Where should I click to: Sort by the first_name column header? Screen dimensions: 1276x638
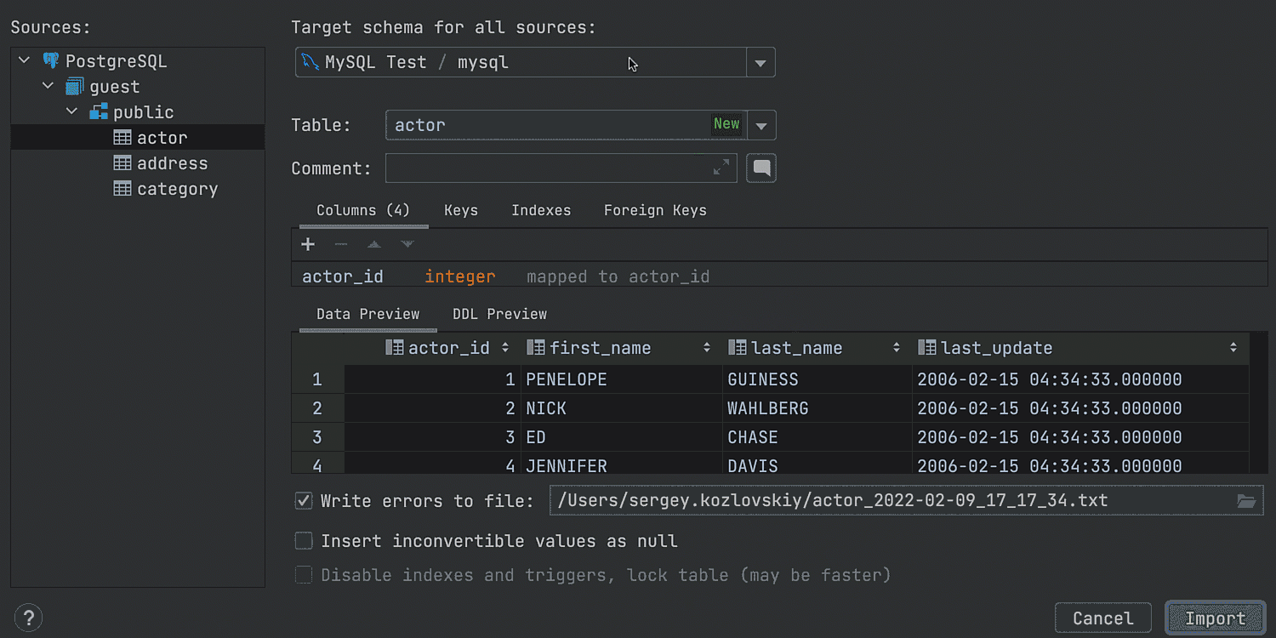point(600,348)
